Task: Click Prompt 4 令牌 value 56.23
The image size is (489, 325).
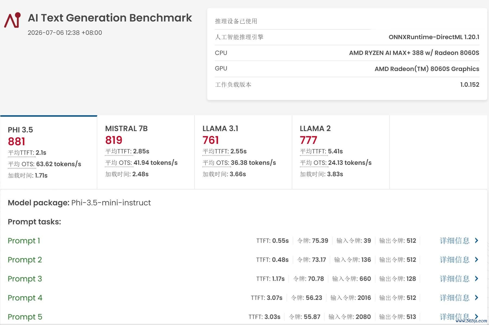Action: [314, 298]
